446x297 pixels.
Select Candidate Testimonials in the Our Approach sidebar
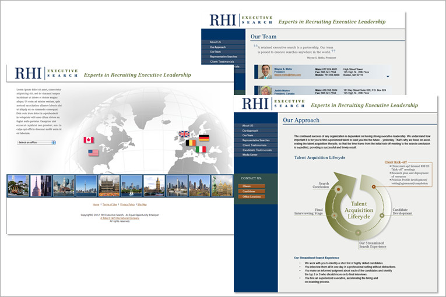(x=257, y=150)
